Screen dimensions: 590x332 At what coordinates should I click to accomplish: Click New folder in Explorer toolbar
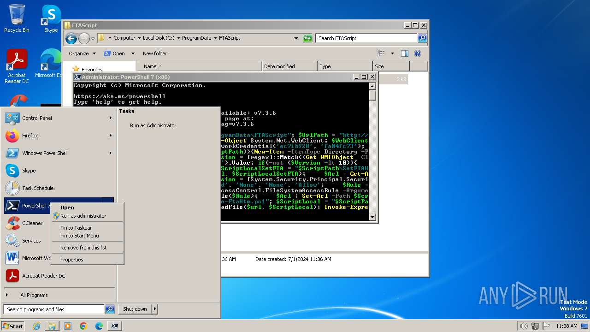coord(155,53)
